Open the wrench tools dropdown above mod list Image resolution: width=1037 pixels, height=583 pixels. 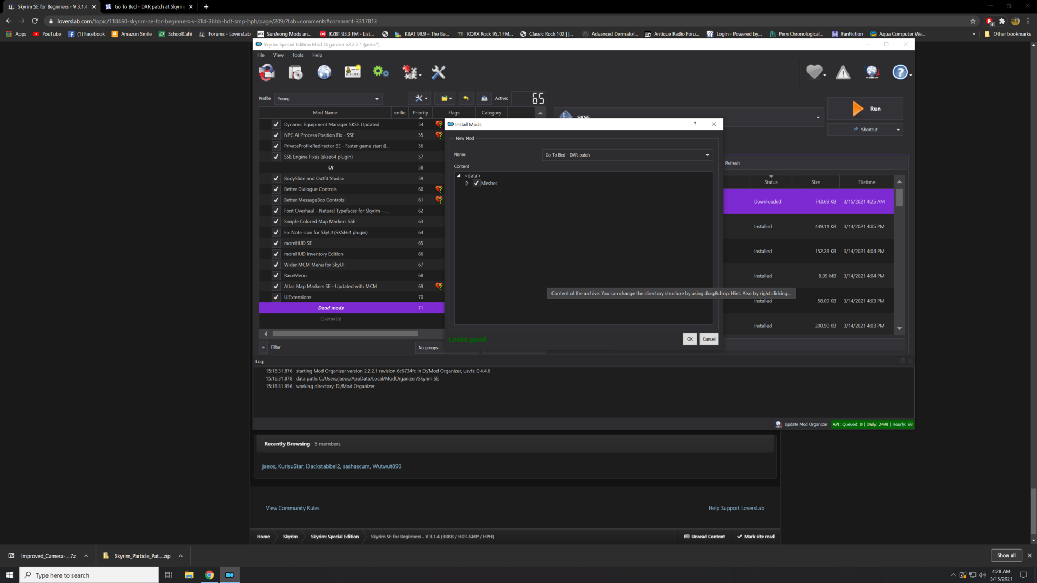[420, 98]
